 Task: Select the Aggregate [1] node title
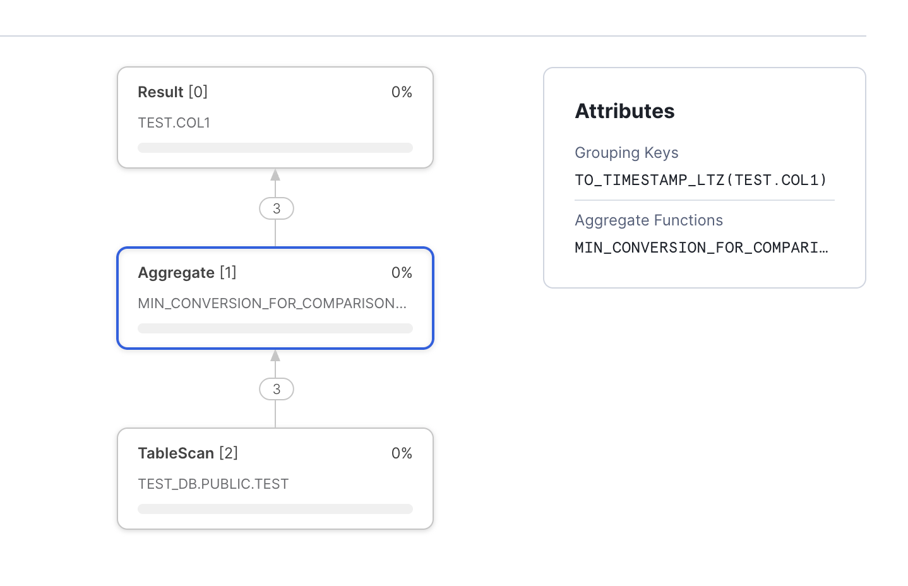click(x=187, y=273)
